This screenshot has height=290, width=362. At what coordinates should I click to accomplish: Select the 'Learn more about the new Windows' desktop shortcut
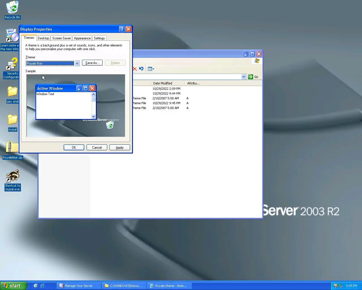coord(10,40)
